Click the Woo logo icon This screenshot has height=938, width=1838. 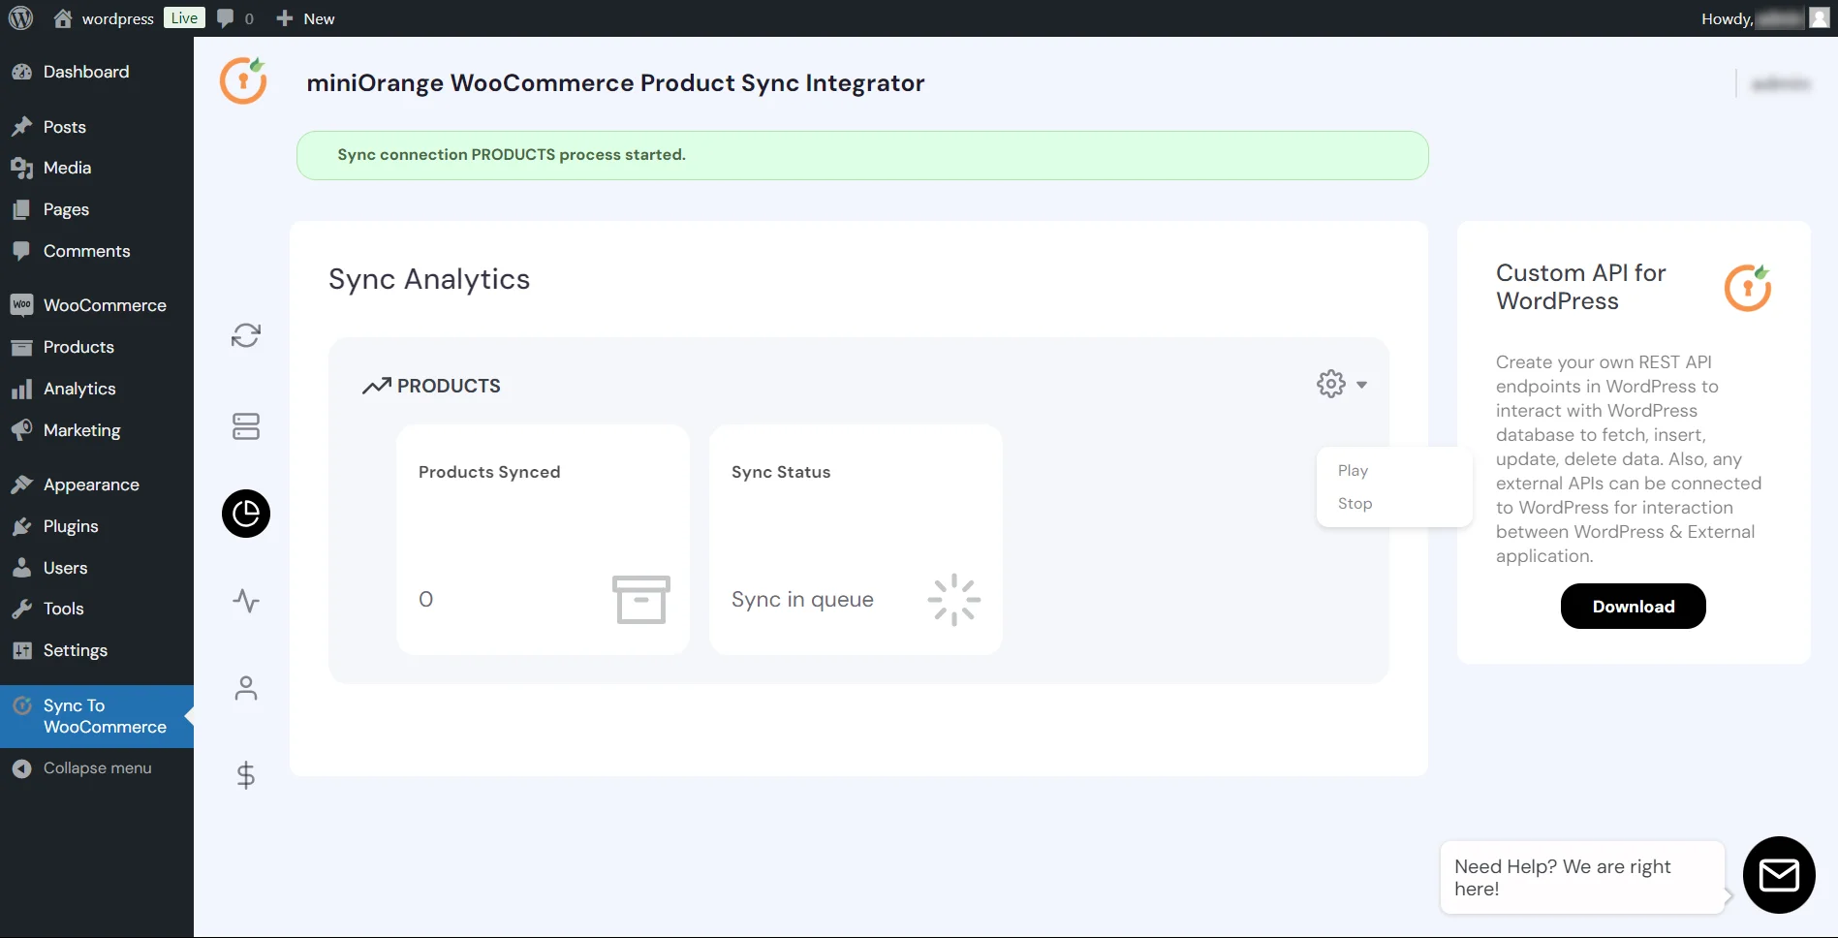[x=21, y=305]
